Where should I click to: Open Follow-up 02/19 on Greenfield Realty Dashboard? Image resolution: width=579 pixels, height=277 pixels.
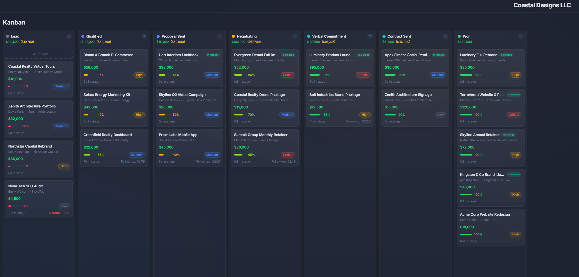133,161
